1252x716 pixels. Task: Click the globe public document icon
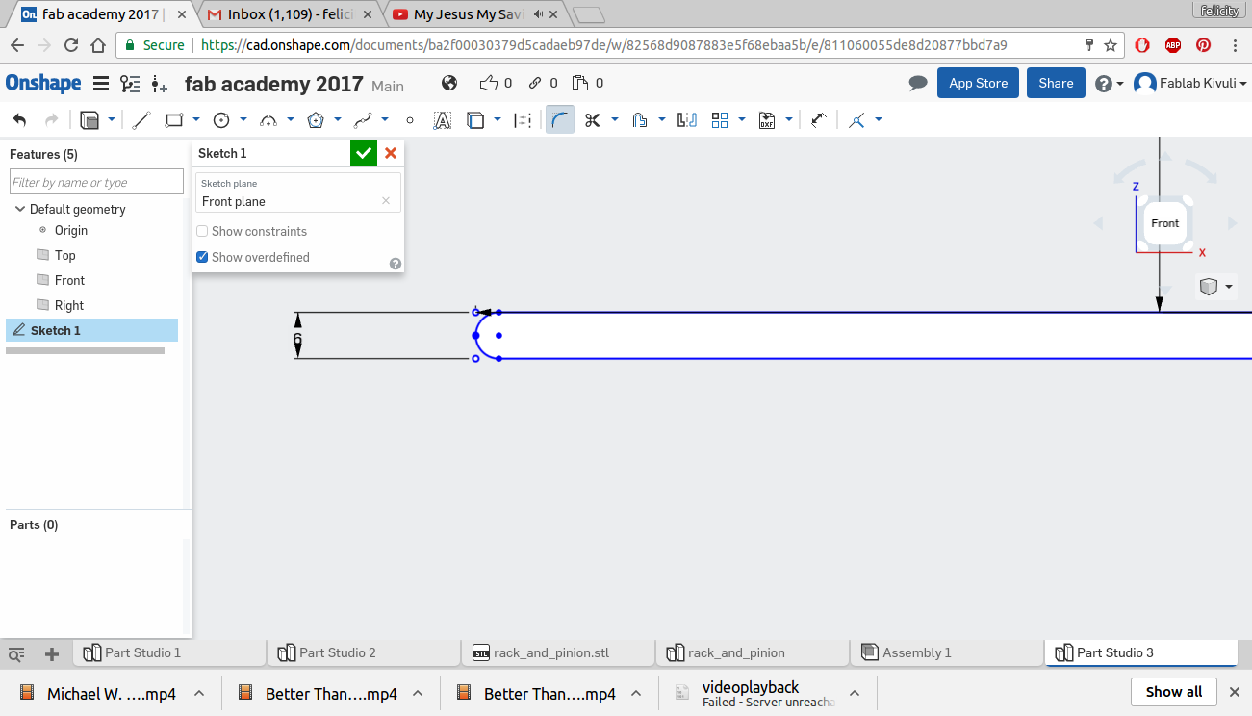[x=449, y=83]
